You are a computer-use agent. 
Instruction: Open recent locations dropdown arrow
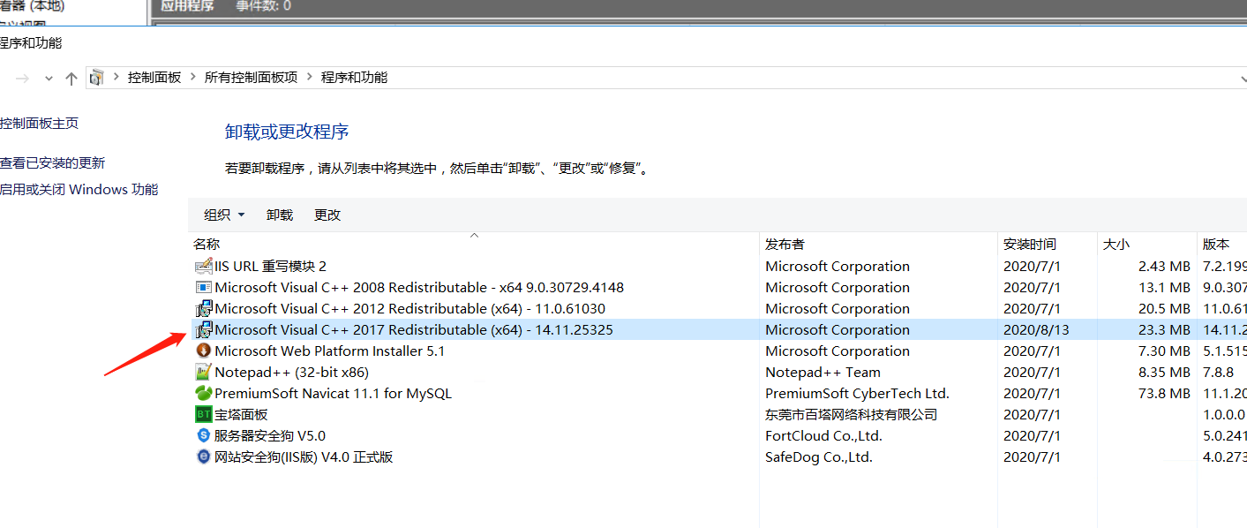click(x=49, y=78)
